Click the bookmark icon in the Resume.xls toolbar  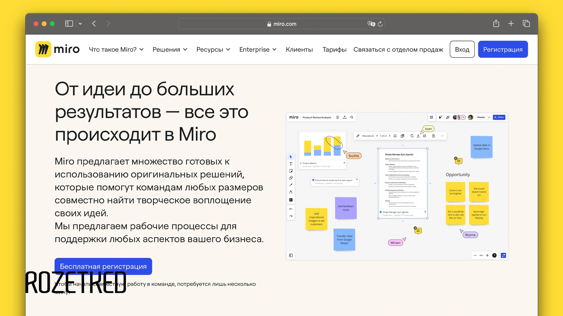point(395,136)
